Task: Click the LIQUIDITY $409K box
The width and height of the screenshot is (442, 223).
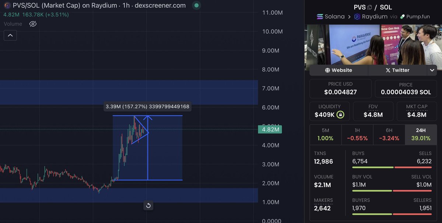Action: 330,111
